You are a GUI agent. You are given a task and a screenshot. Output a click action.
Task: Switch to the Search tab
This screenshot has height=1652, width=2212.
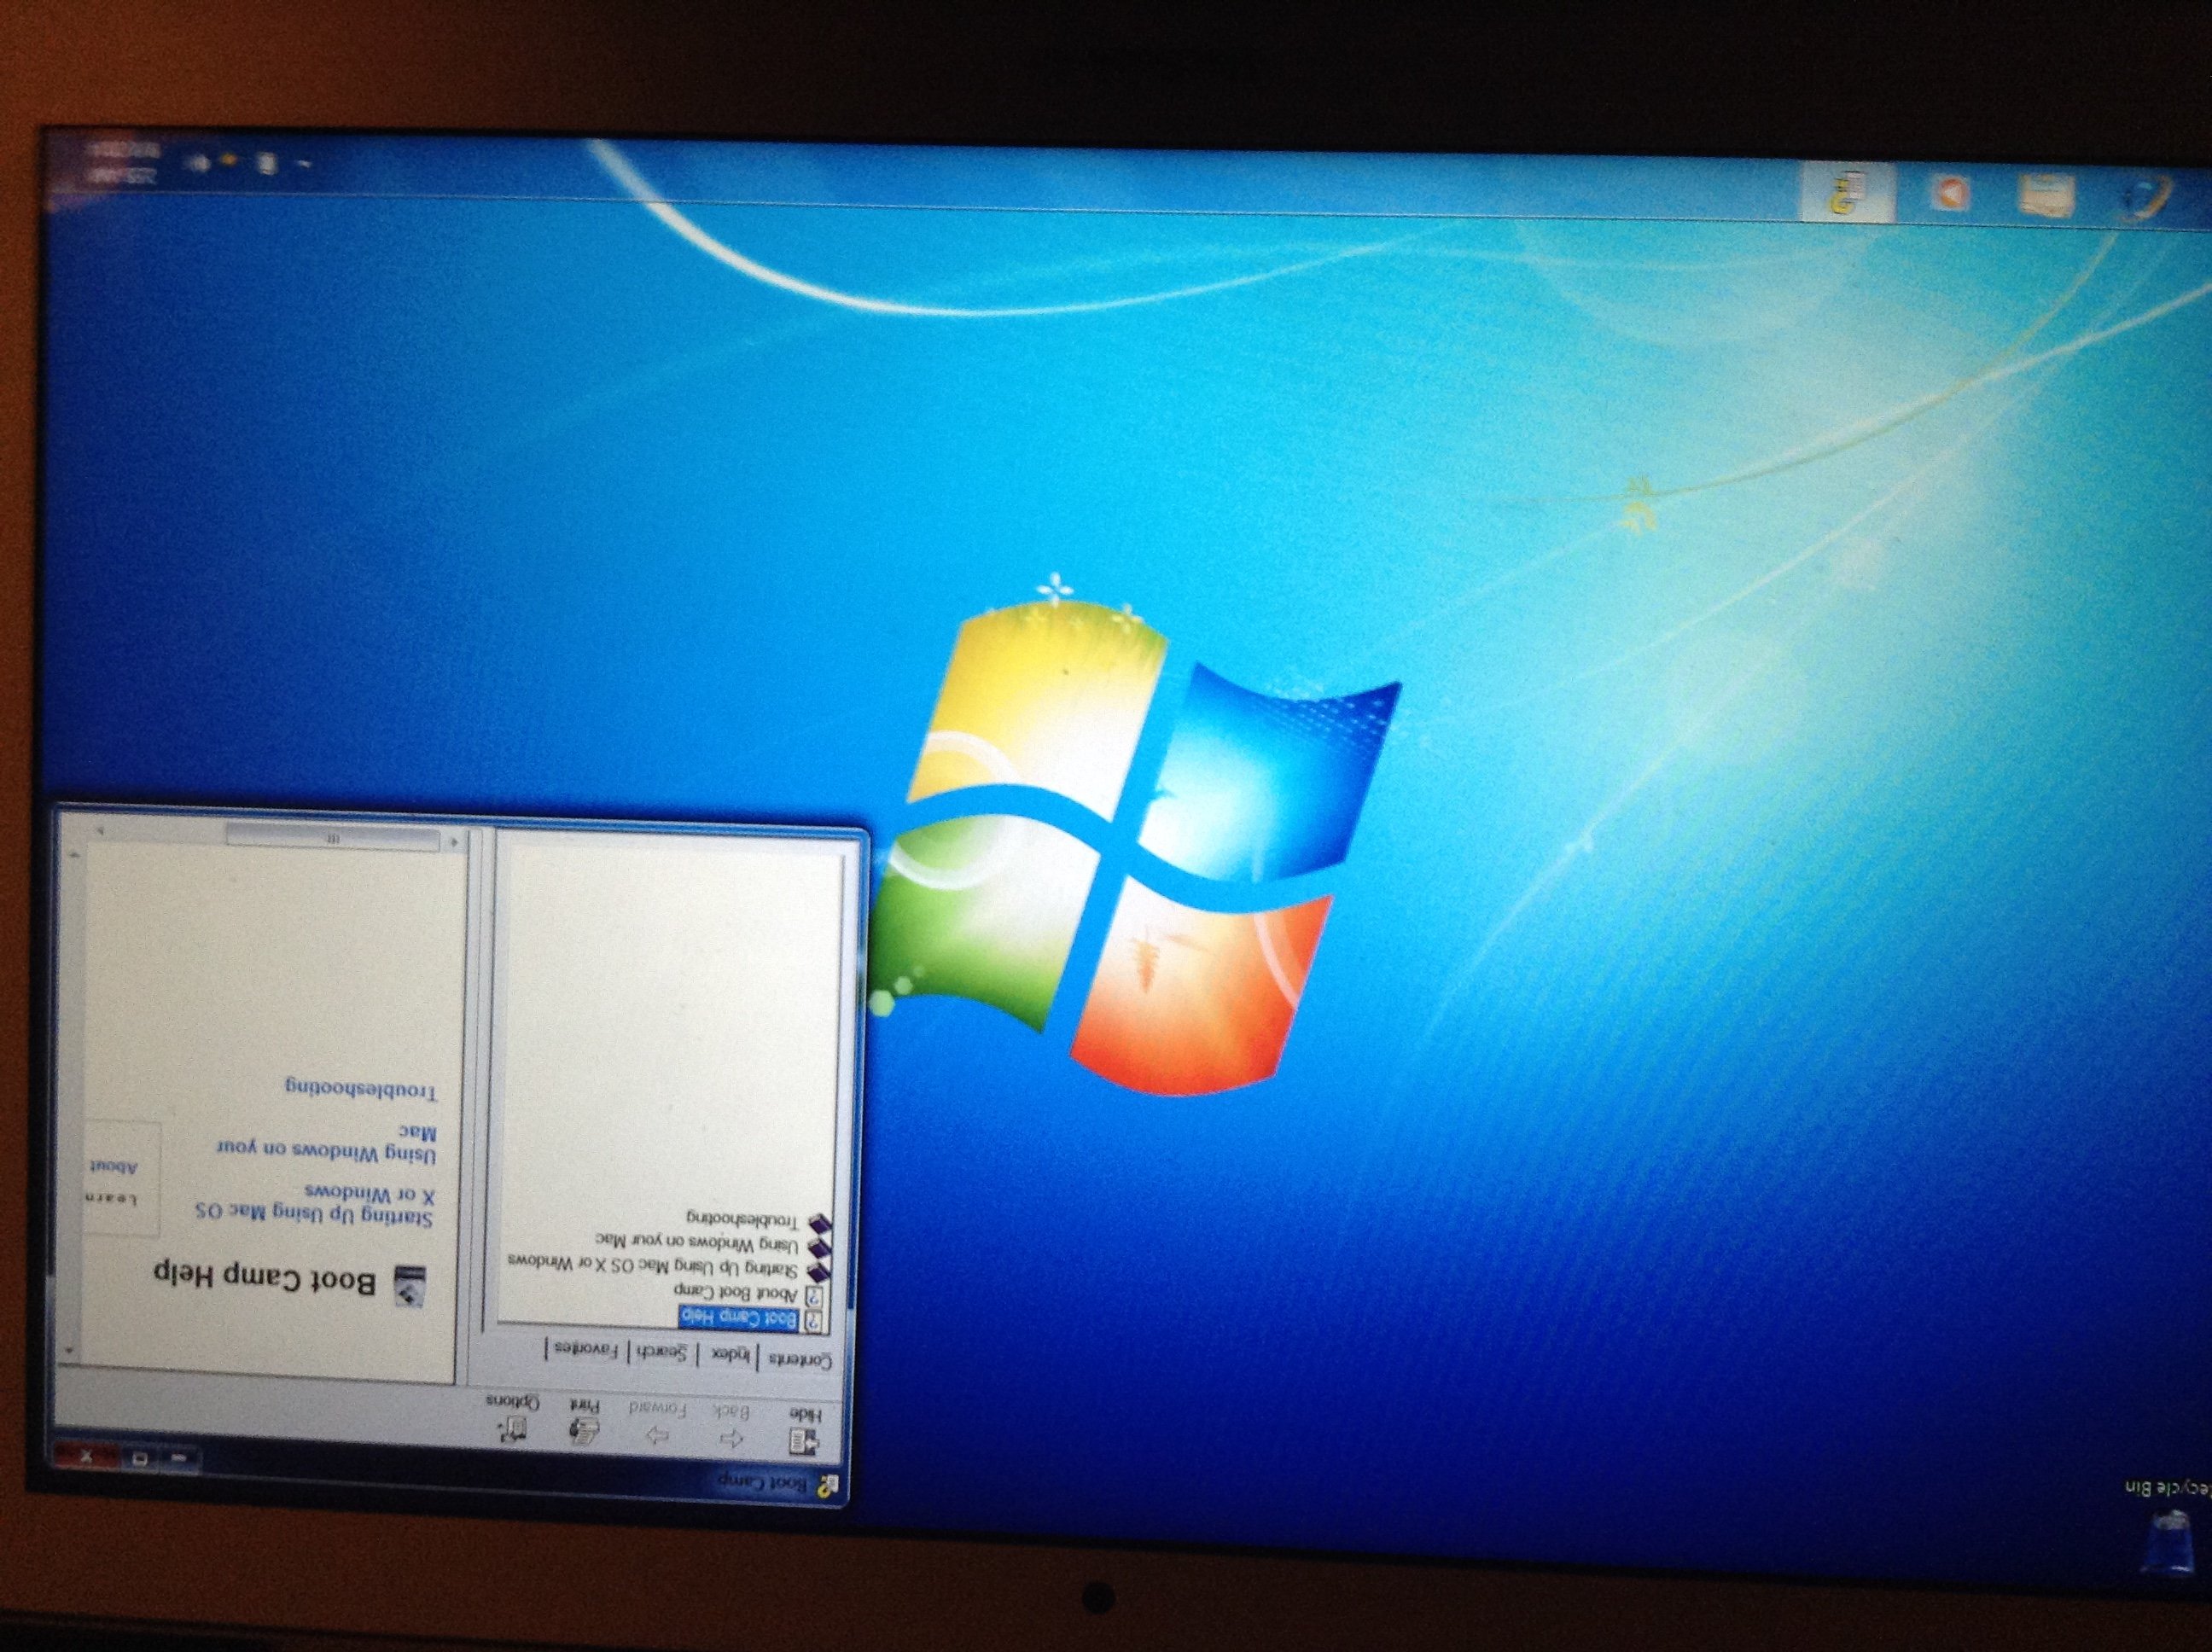664,1353
